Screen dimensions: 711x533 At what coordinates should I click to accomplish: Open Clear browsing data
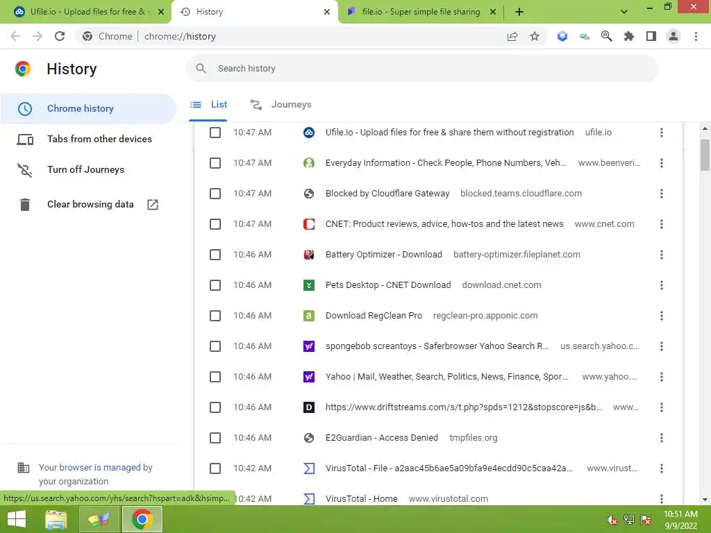coord(88,205)
